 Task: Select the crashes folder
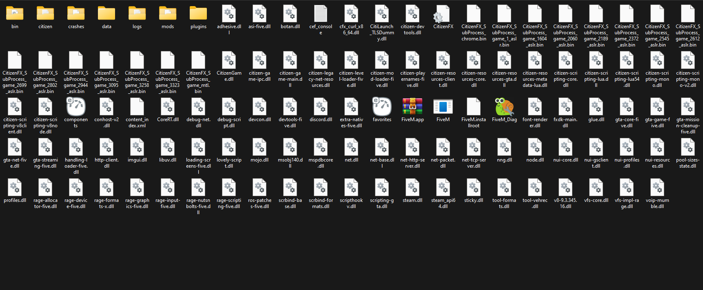(76, 13)
